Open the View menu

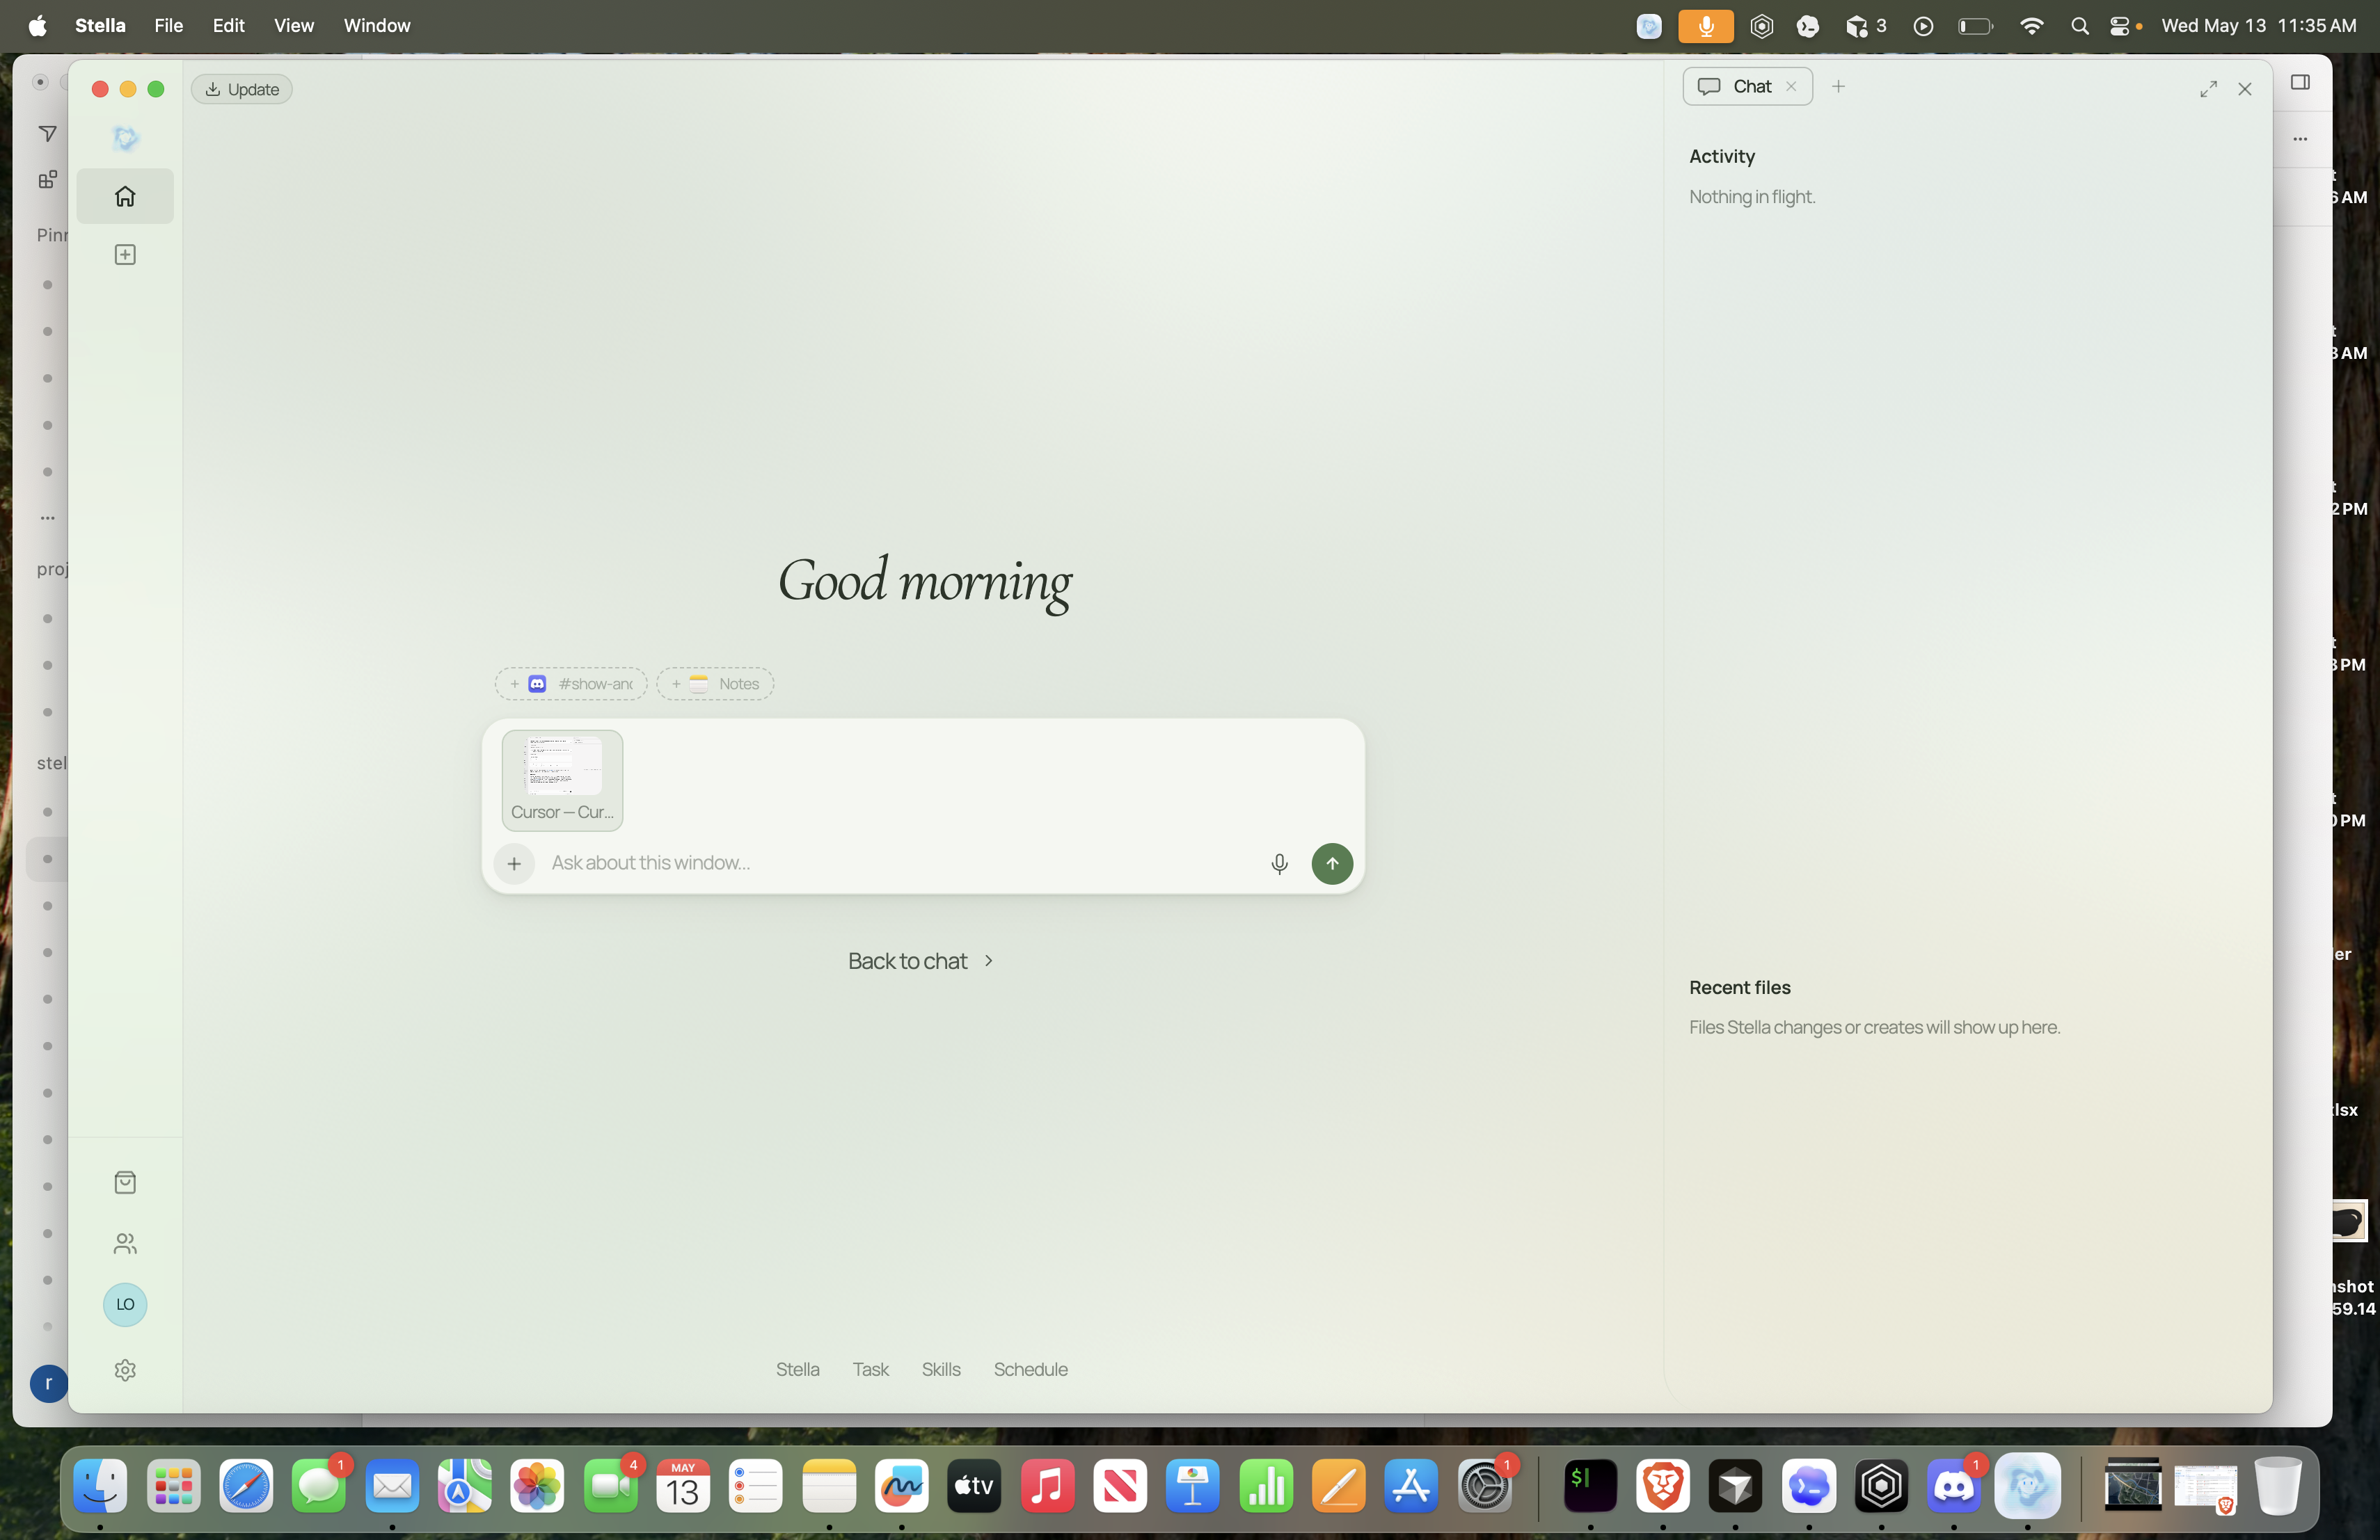(294, 25)
